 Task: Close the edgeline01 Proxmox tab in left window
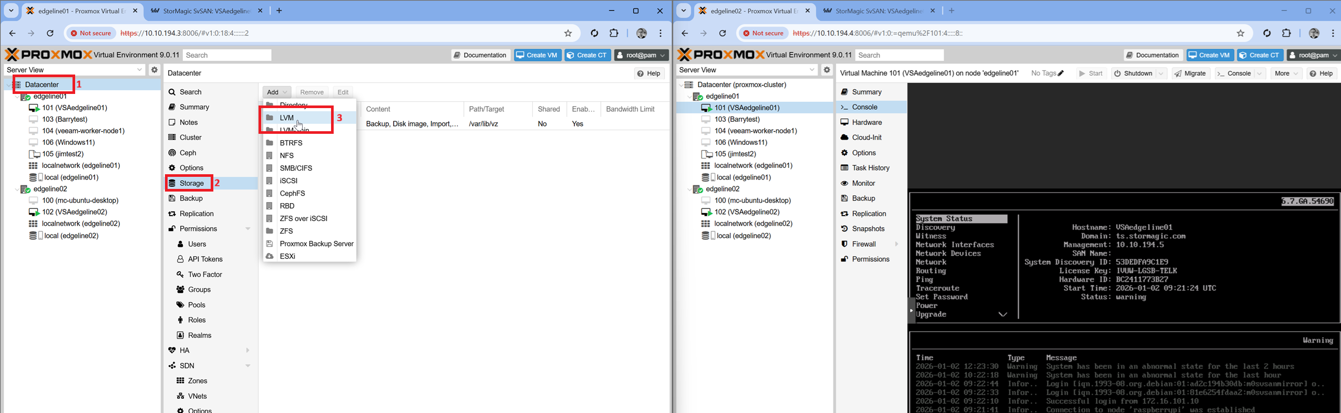[x=135, y=10]
